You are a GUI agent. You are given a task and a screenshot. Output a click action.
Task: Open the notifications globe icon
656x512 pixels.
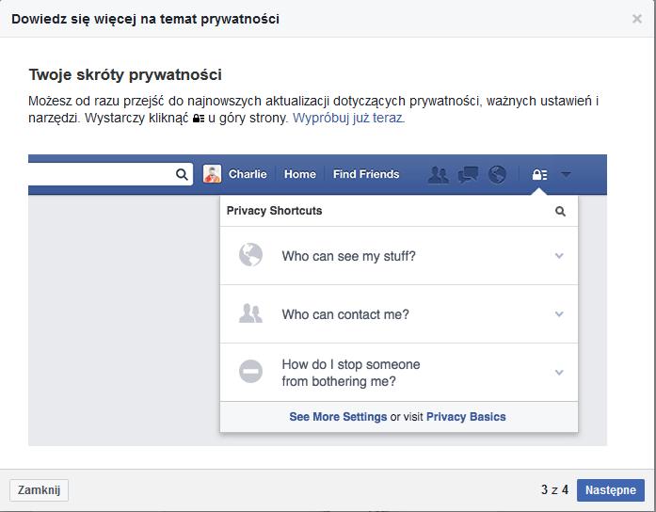point(498,175)
